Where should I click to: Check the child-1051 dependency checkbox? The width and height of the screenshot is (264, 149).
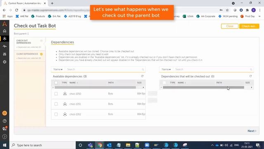(x=56, y=104)
